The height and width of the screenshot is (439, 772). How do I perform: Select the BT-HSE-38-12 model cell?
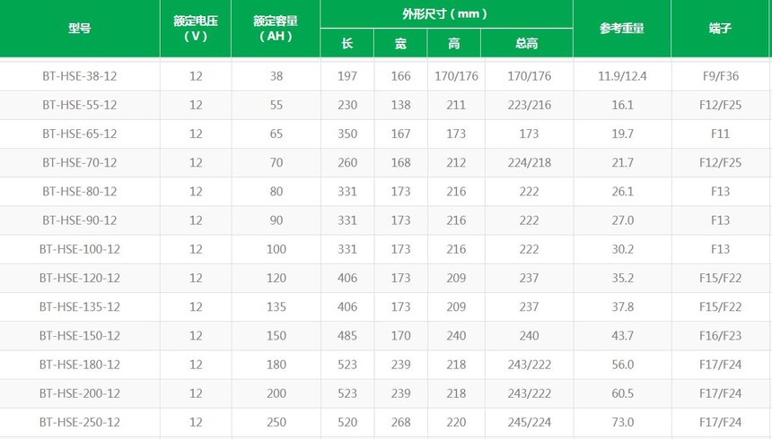coord(79,76)
